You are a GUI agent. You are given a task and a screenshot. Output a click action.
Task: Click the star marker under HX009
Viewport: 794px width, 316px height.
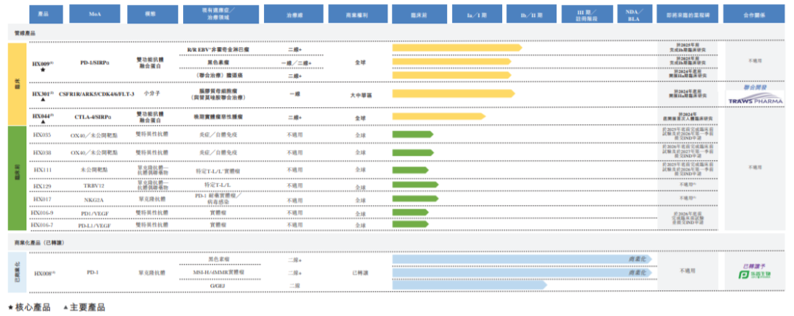click(43, 71)
